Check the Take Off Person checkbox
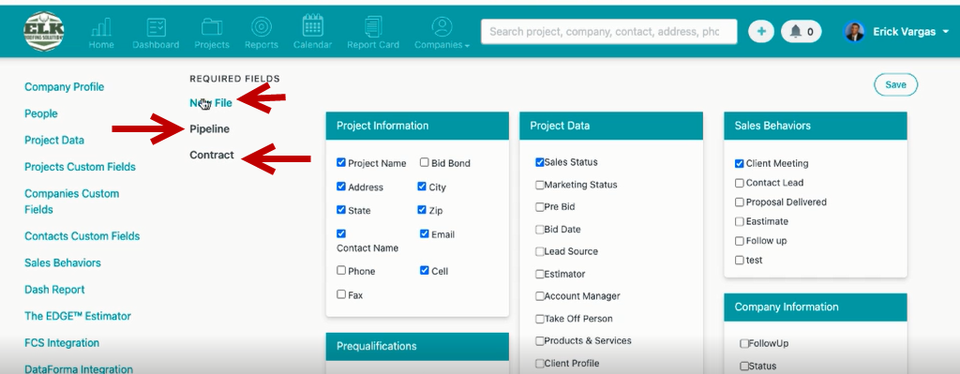Image resolution: width=960 pixels, height=374 pixels. point(539,319)
